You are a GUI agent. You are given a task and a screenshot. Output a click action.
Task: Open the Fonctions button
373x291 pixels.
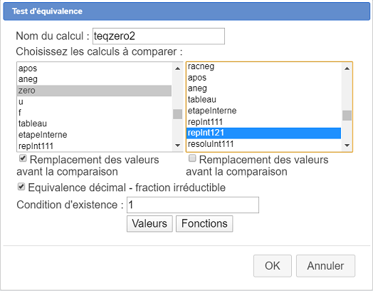click(x=204, y=223)
